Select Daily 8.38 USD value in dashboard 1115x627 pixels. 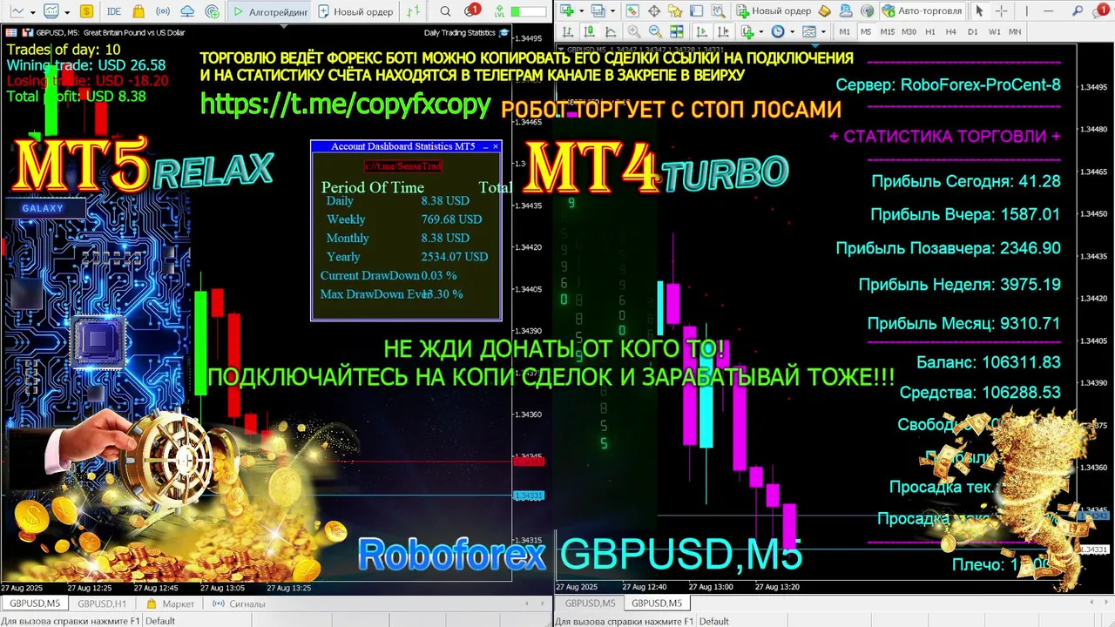pyautogui.click(x=445, y=201)
